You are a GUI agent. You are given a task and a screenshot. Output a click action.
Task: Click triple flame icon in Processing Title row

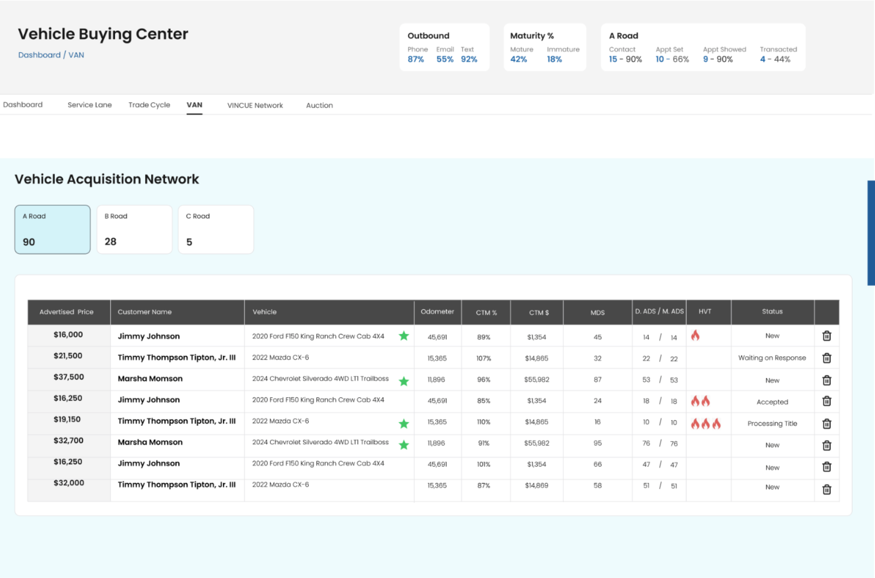[705, 424]
